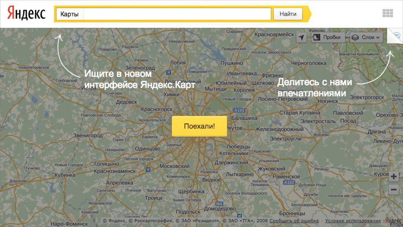Screen dimensions: 403x227
Task: Click the Карты label in search bar
Action: coord(69,14)
